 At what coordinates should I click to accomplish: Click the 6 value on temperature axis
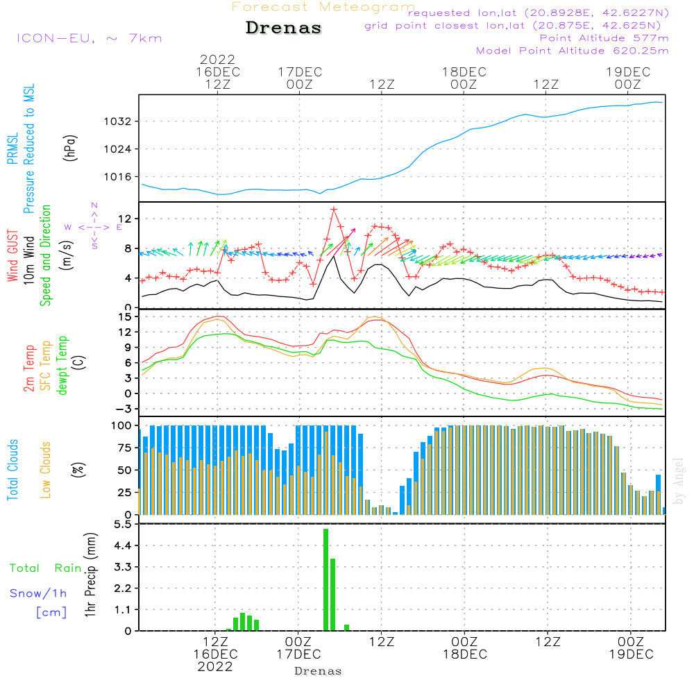pos(128,363)
